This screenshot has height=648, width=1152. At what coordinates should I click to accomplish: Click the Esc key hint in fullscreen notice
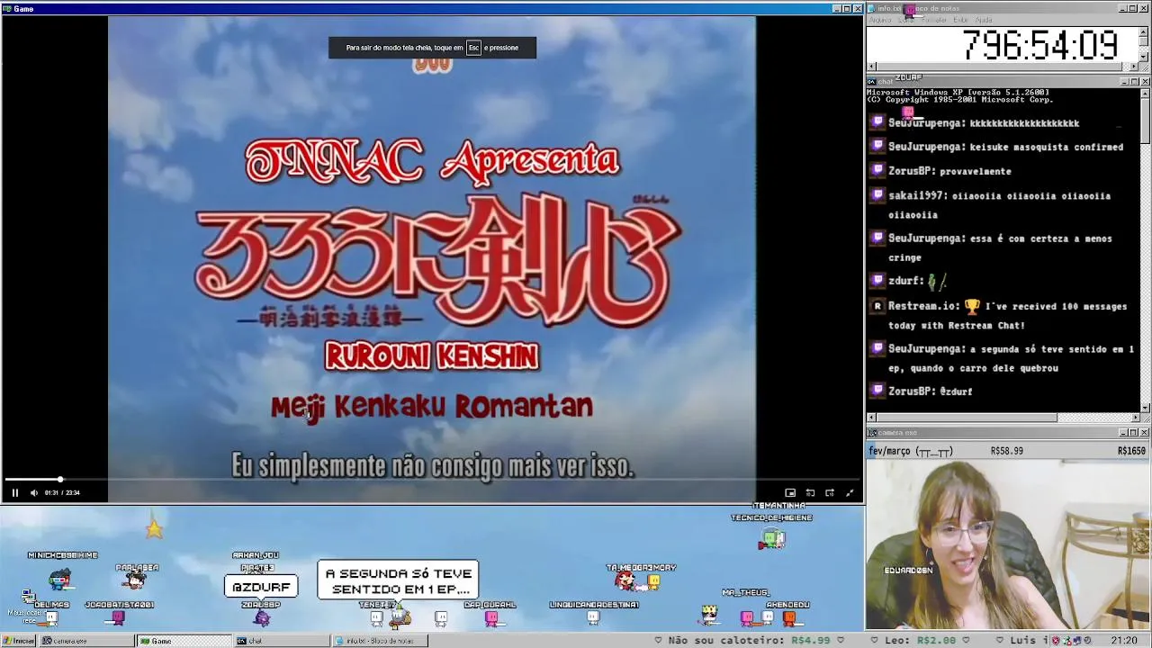[x=473, y=48]
